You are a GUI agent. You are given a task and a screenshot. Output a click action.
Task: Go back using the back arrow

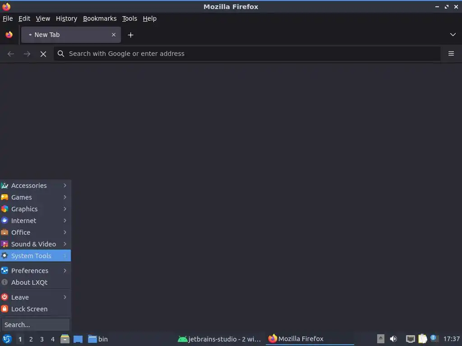(11, 54)
